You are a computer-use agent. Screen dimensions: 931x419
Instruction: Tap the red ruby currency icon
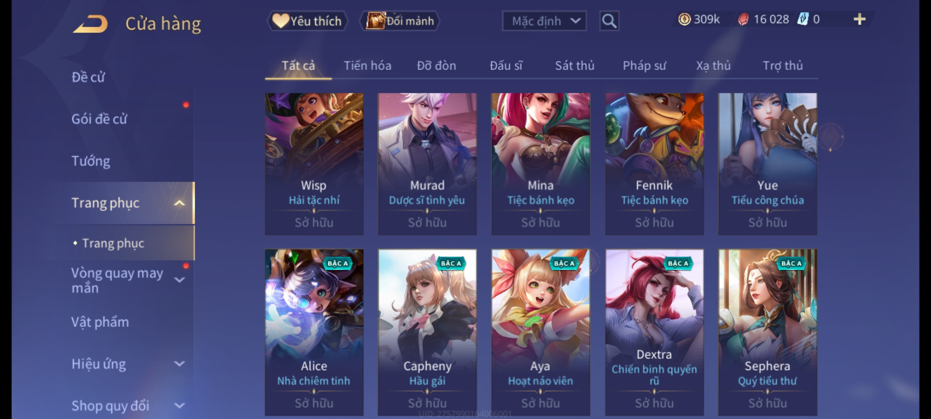coord(743,19)
